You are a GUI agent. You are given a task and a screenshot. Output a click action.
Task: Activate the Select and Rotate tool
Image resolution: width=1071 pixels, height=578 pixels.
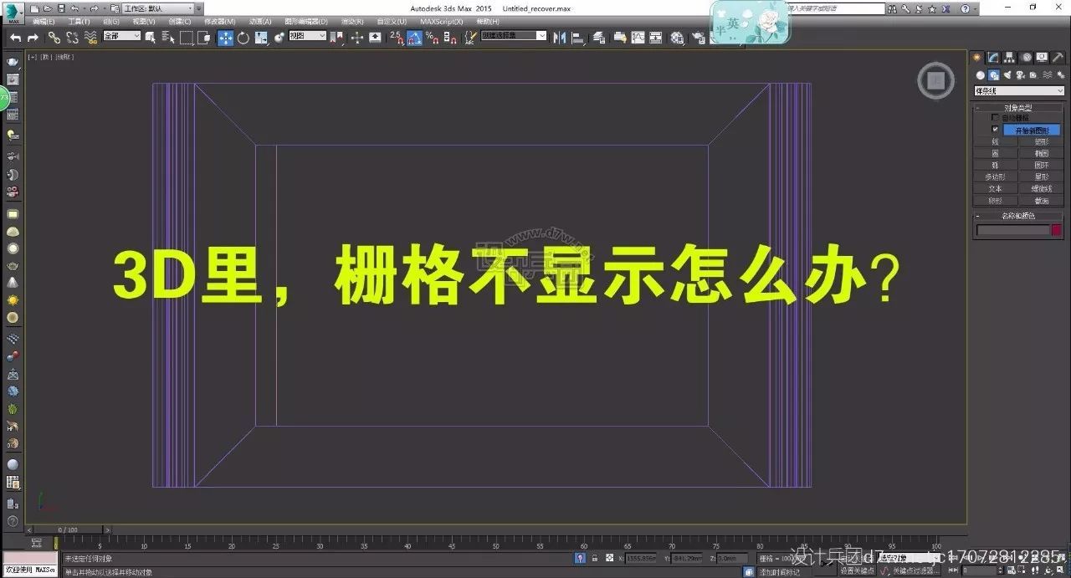click(x=243, y=38)
